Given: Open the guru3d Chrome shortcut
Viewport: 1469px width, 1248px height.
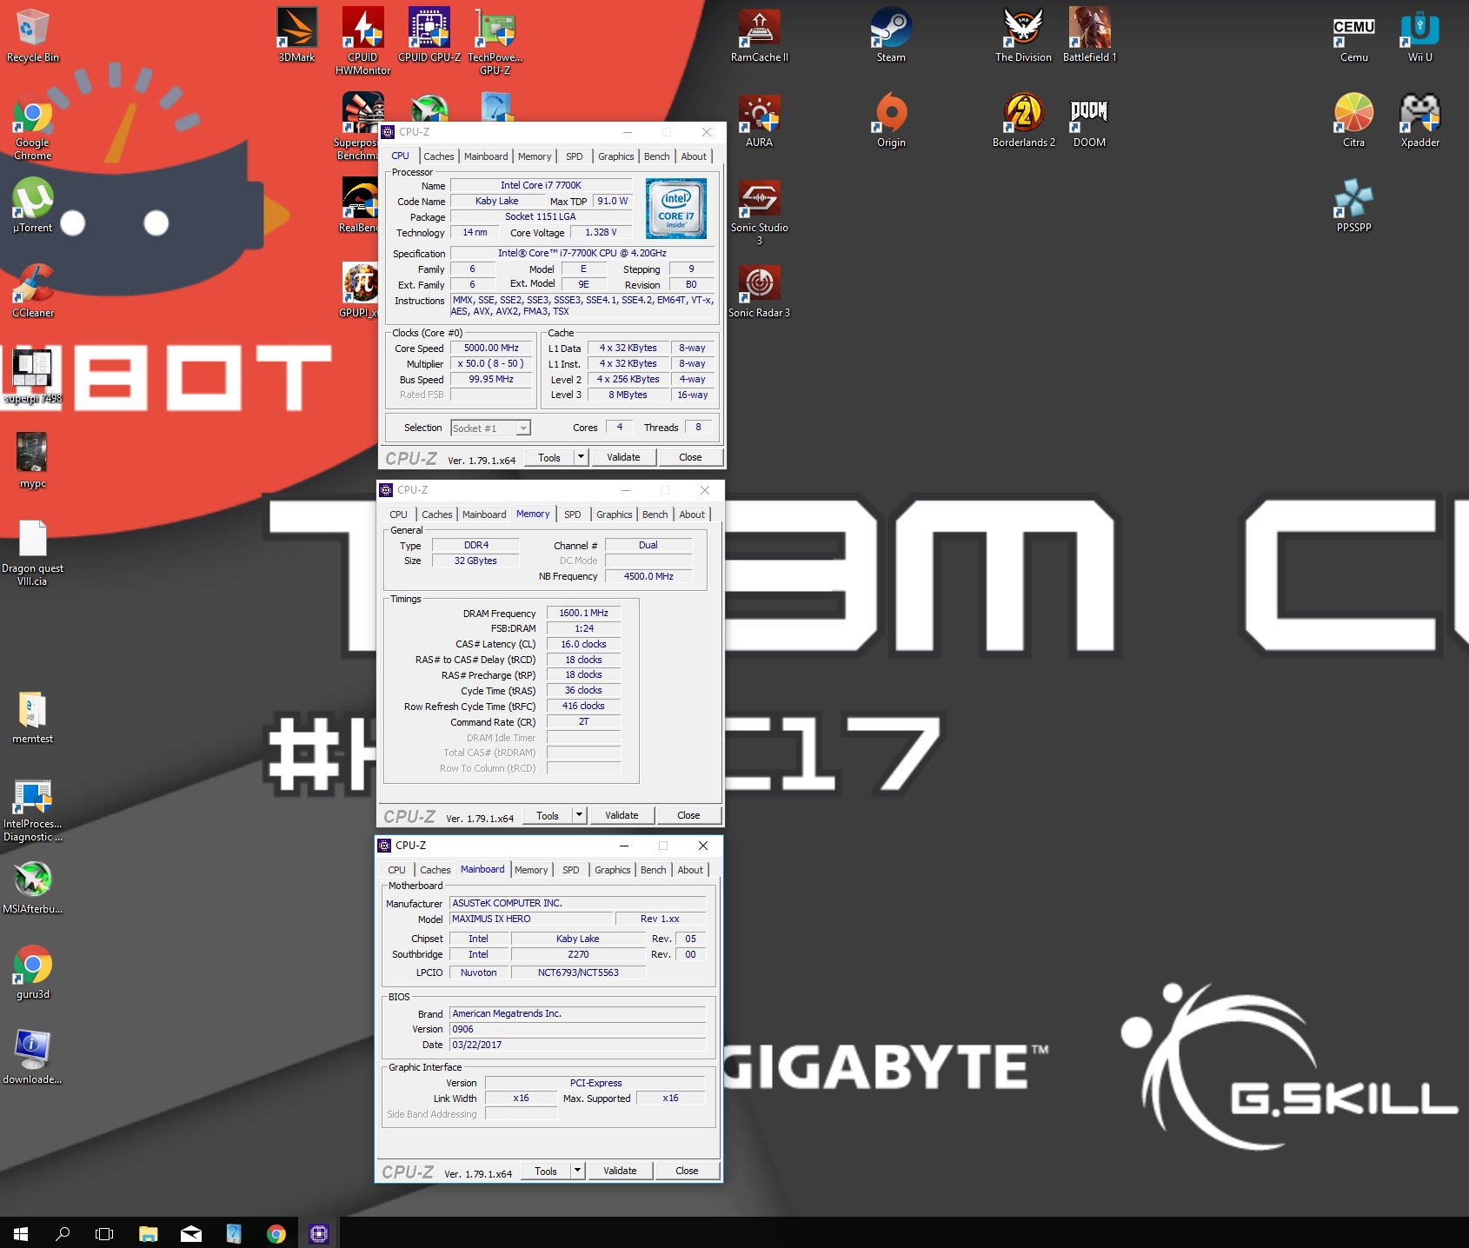Looking at the screenshot, I should coord(33,972).
